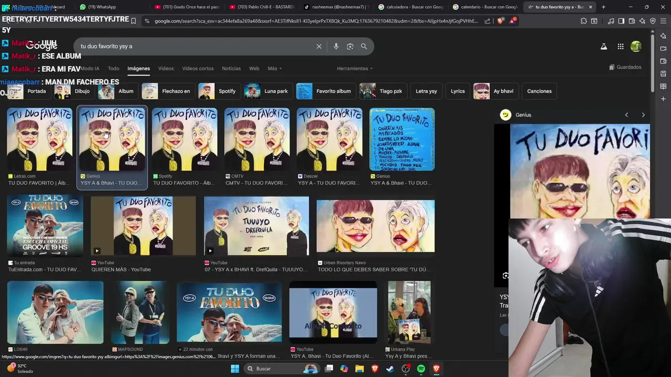Filter images by the Tiago pzk chip

(x=382, y=91)
